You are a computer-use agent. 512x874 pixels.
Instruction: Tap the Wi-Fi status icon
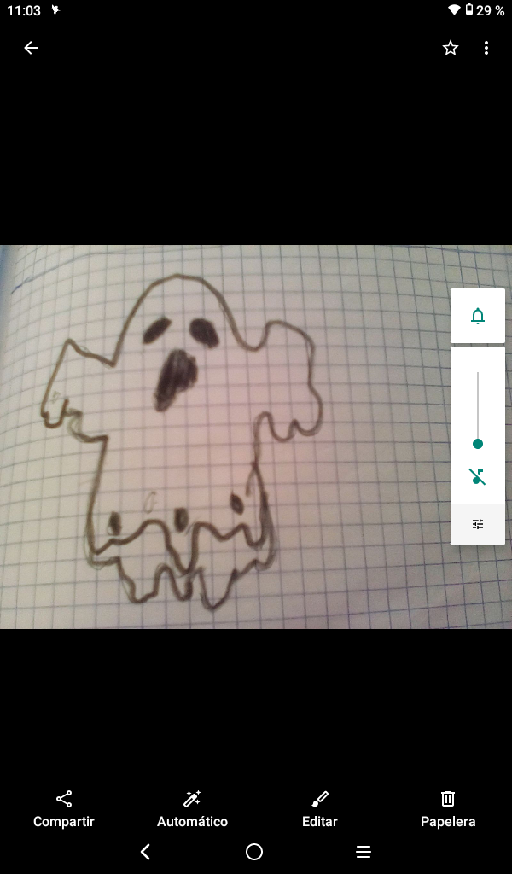coord(455,10)
